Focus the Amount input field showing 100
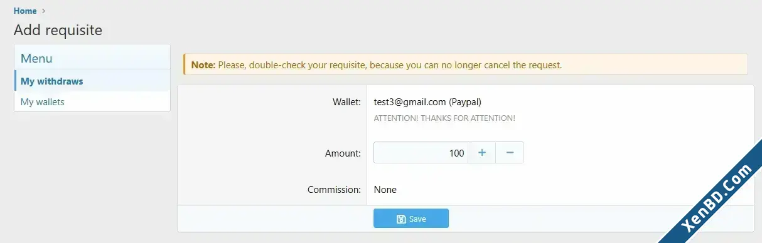The width and height of the screenshot is (762, 243). (x=421, y=153)
